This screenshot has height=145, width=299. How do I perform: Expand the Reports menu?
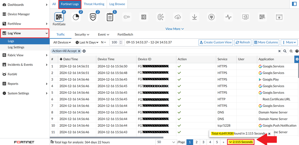pyautogui.click(x=25, y=84)
